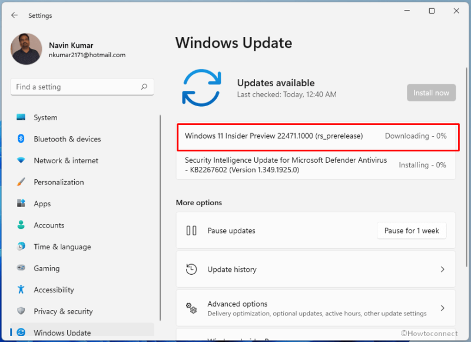Select Personalization in the sidebar
This screenshot has width=471, height=342.
coord(82,182)
